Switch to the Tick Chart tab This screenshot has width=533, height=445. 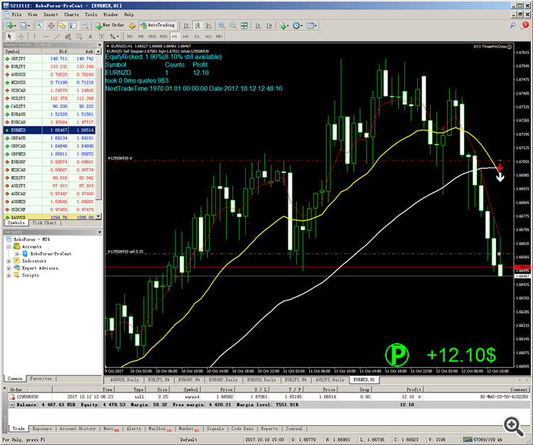[x=44, y=223]
